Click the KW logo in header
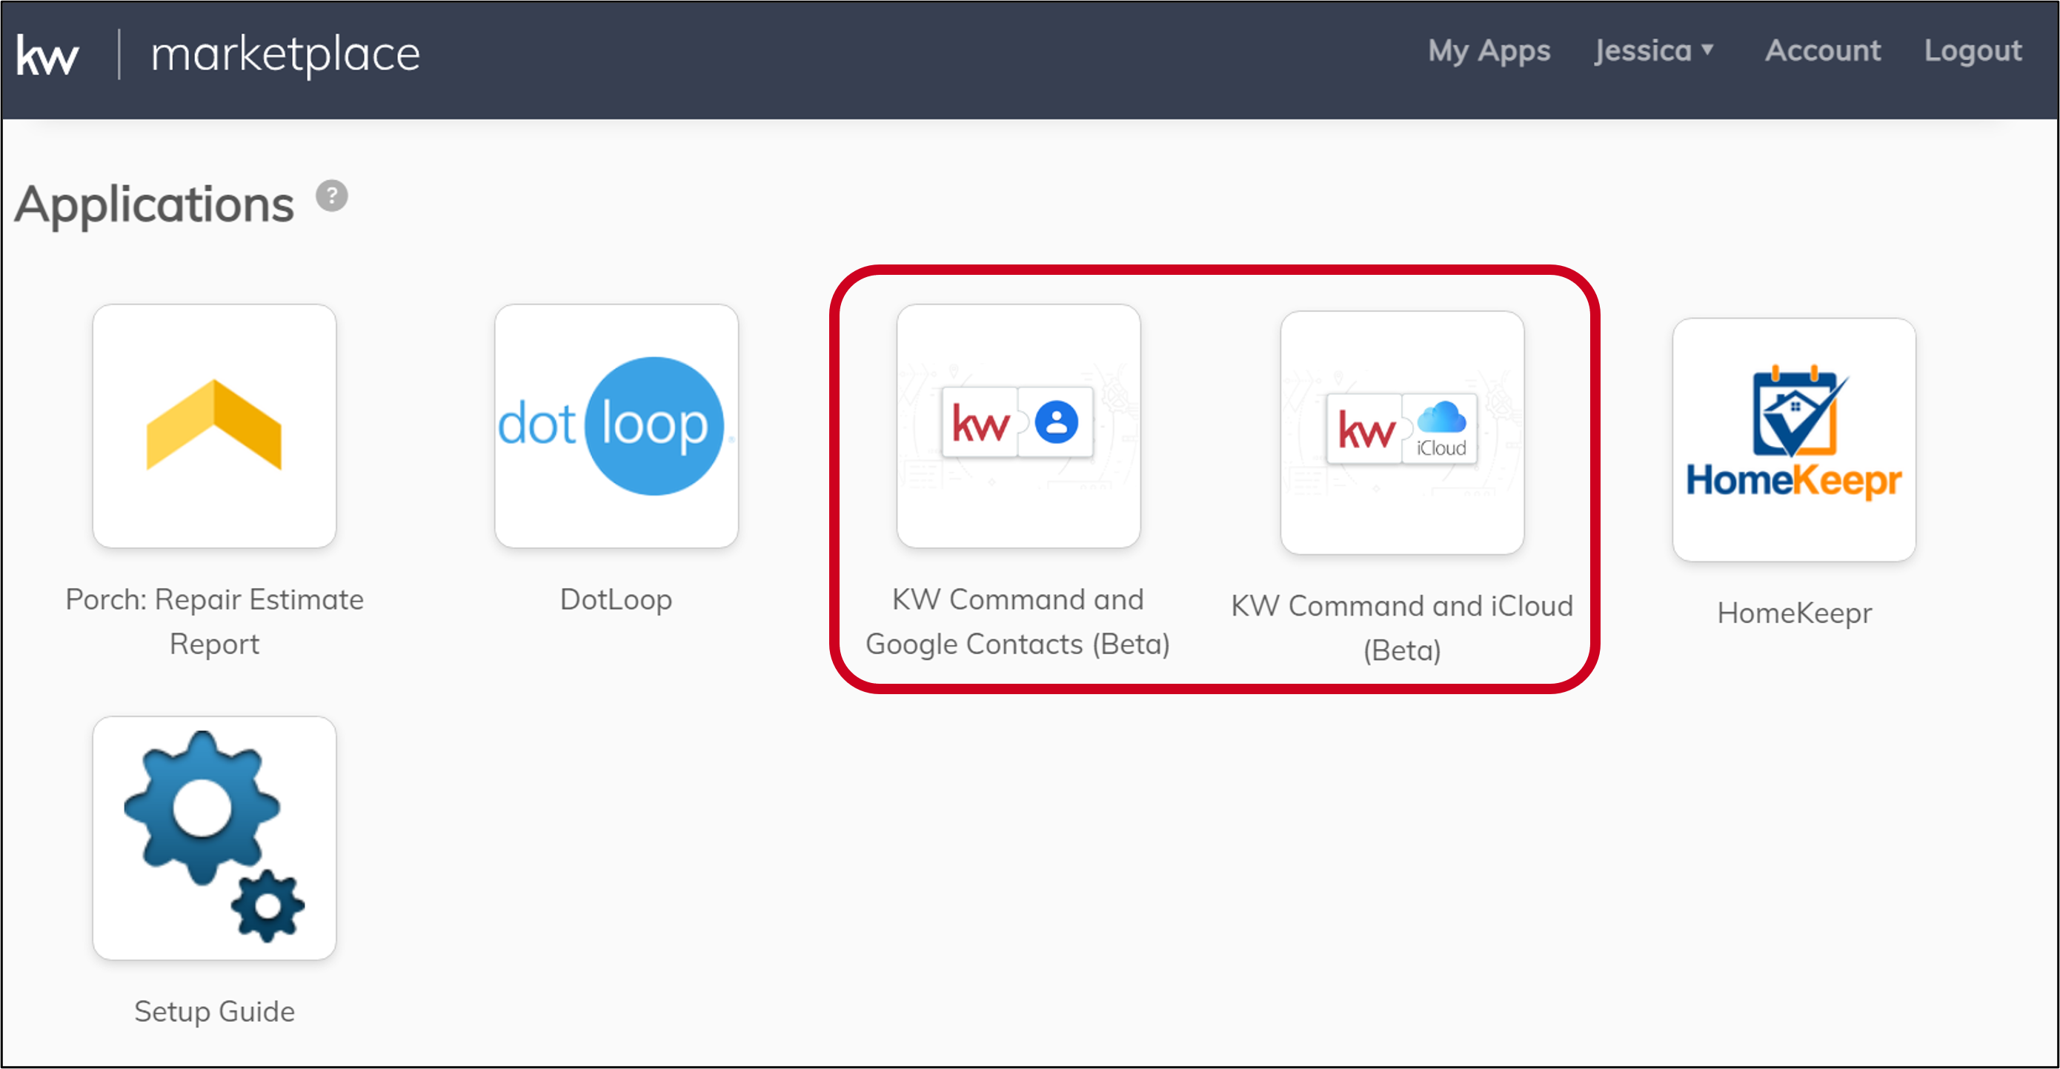This screenshot has height=1069, width=2060. [47, 55]
